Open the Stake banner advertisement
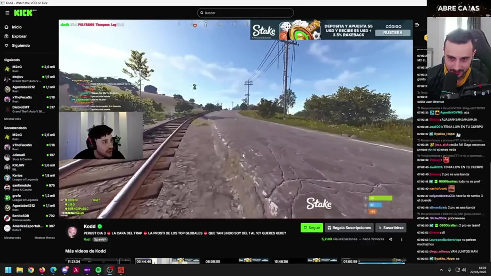Screen dimensions: 491x276 [331, 30]
